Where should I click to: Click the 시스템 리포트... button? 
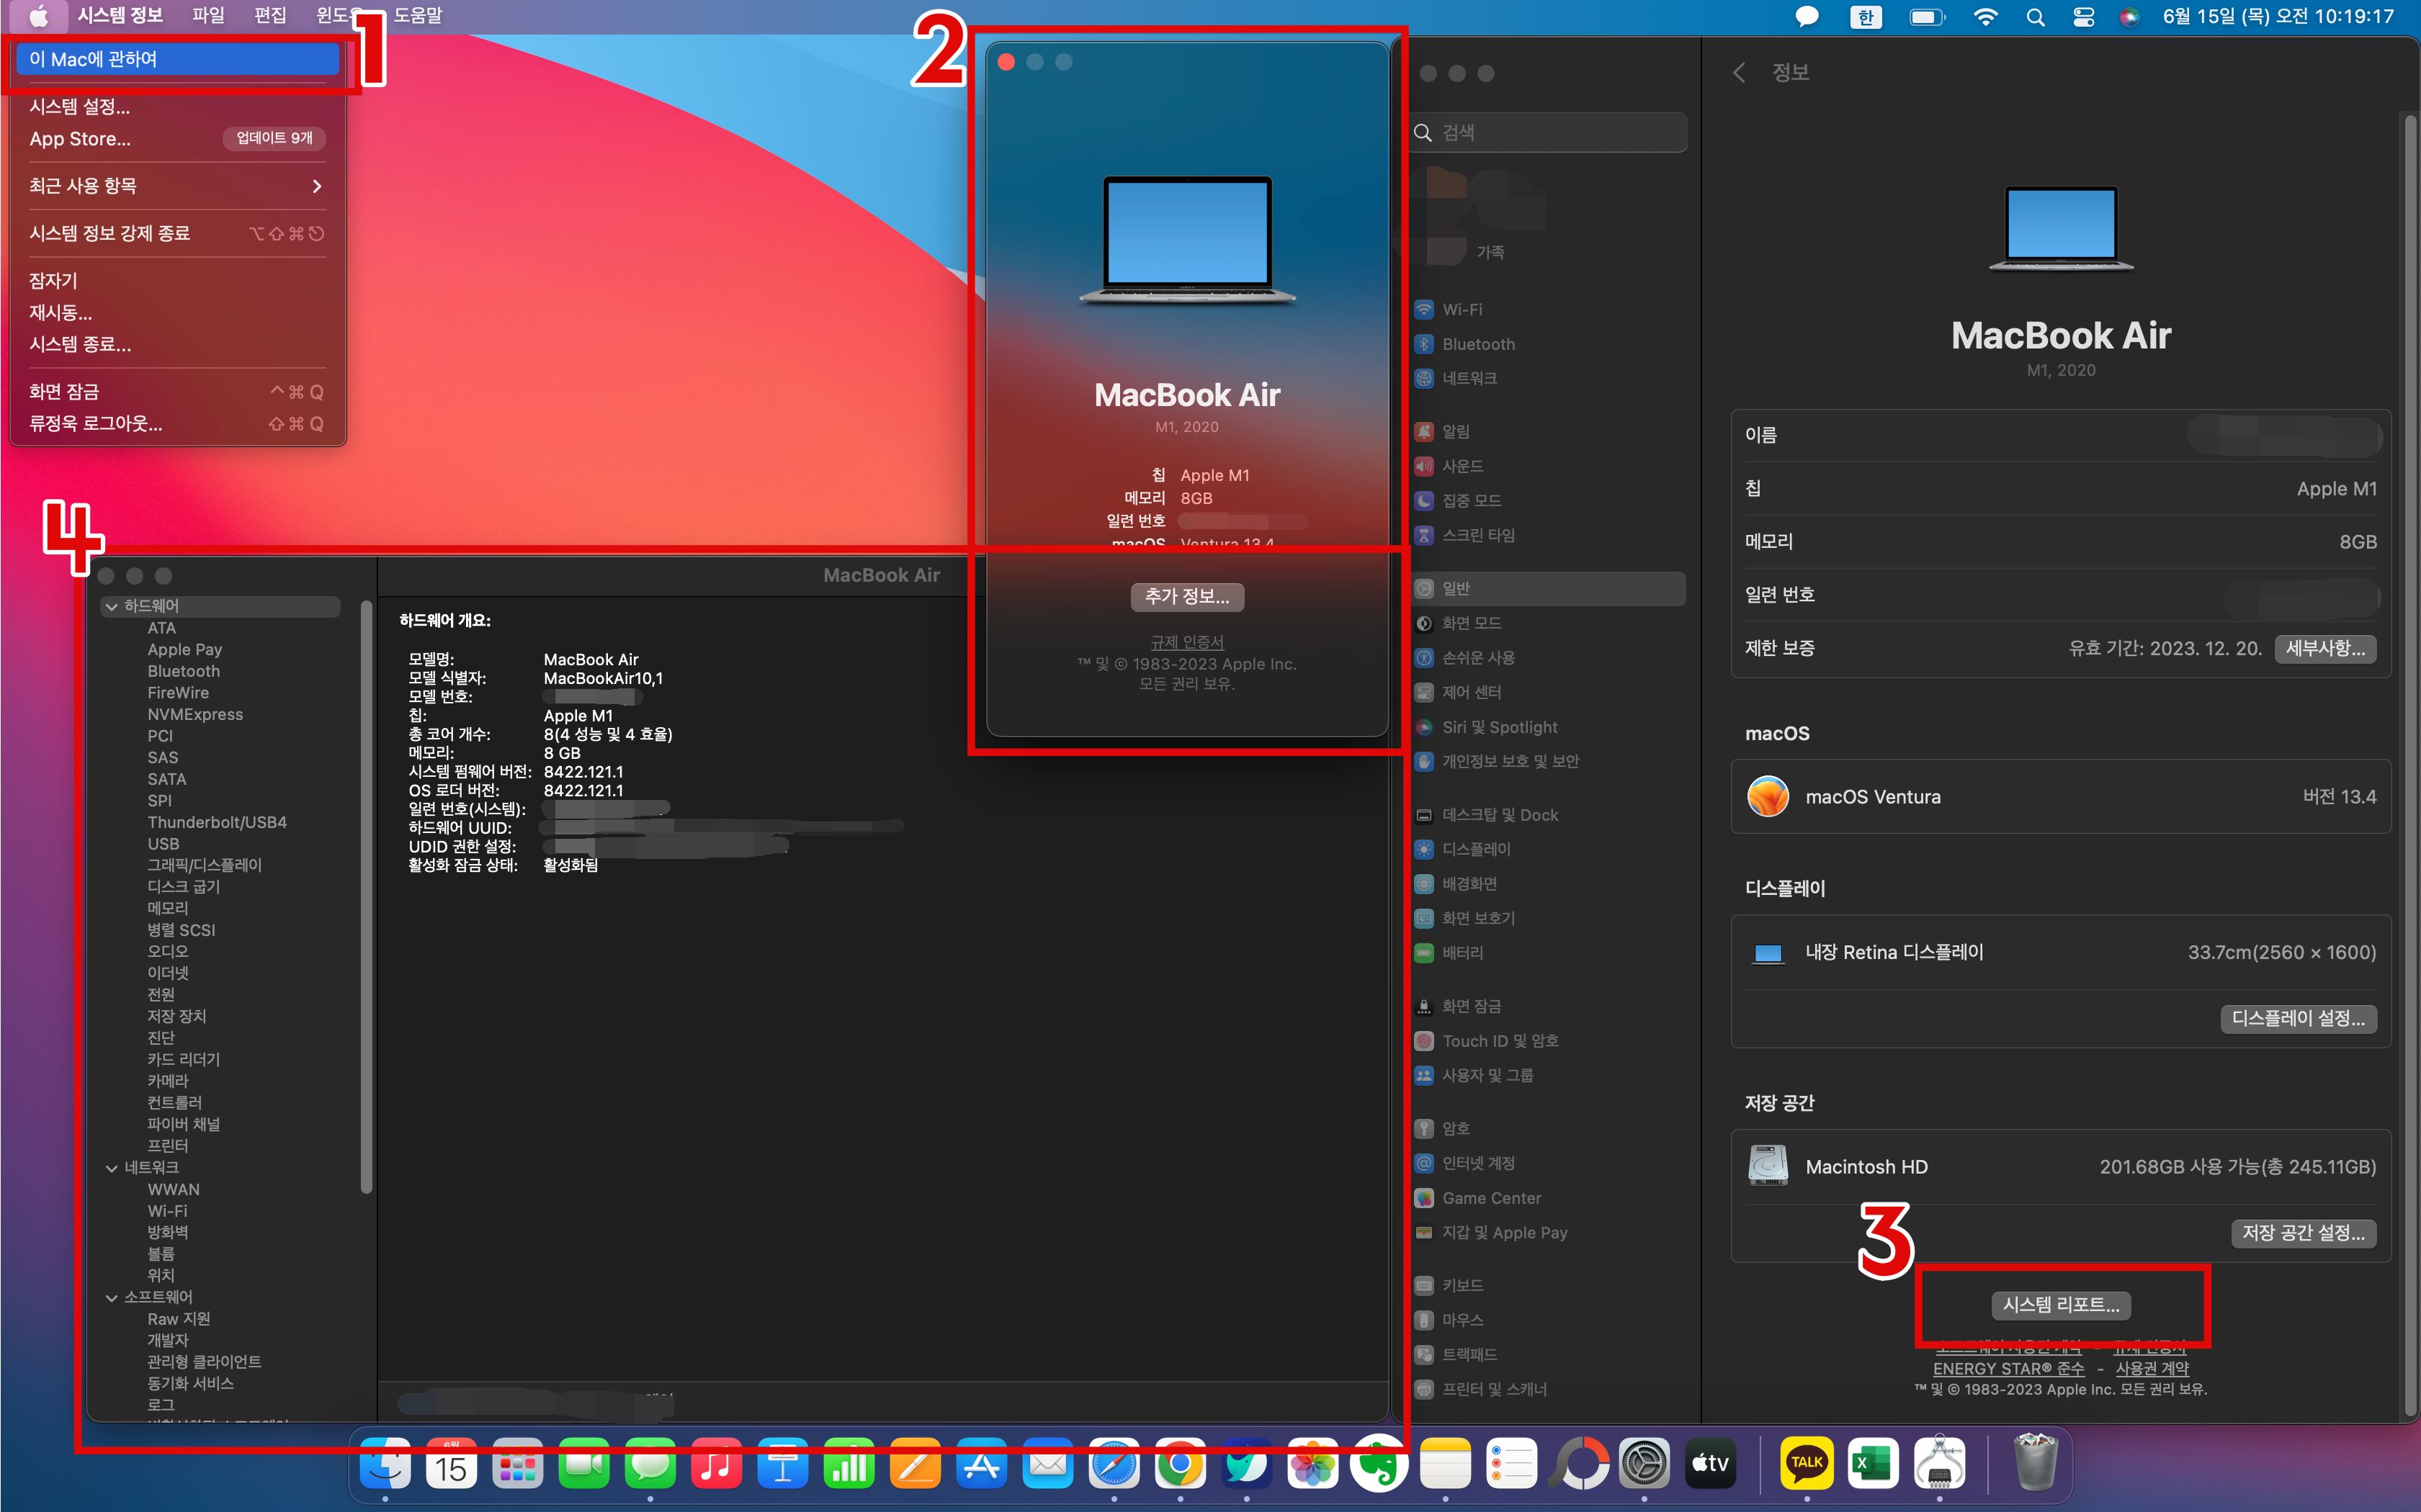(2060, 1305)
